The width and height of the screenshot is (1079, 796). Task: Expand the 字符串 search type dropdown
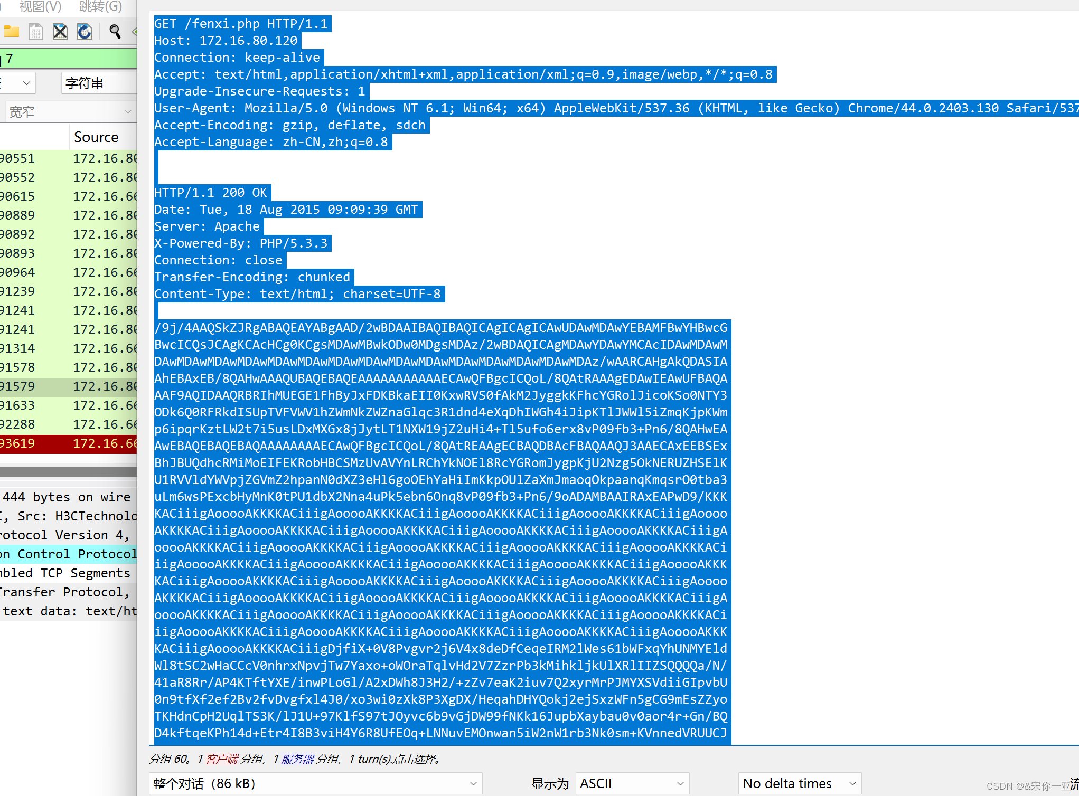tap(98, 83)
